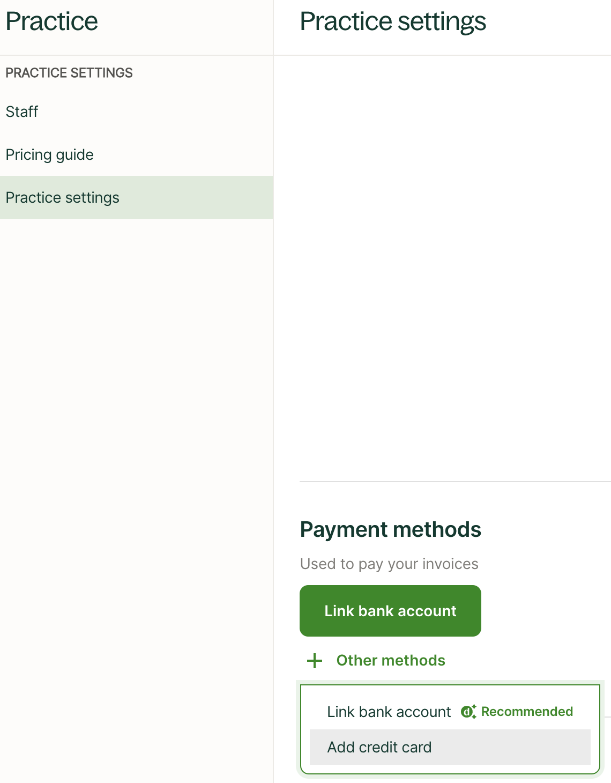Choose Link bank account from dropdown list
The height and width of the screenshot is (783, 611).
click(x=389, y=712)
